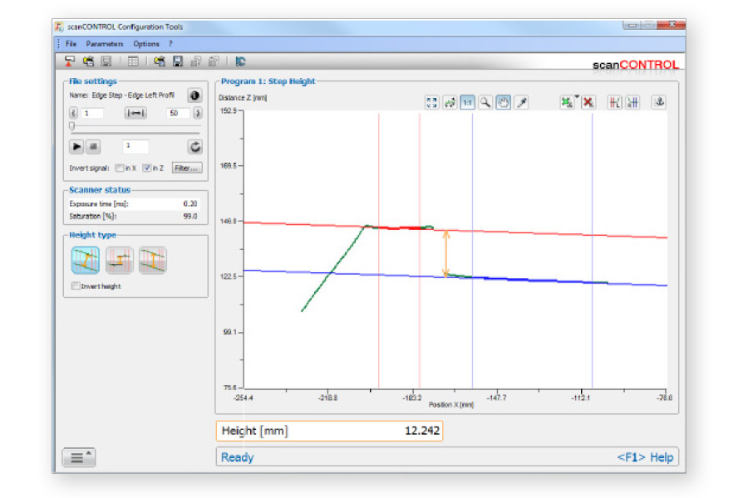Click the profile position slider handle
Viewport: 748px width, 498px height.
coord(72,127)
